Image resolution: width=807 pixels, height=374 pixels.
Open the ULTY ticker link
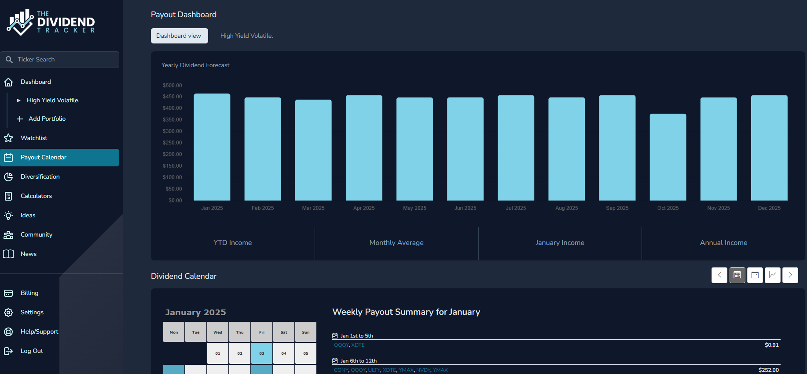374,370
